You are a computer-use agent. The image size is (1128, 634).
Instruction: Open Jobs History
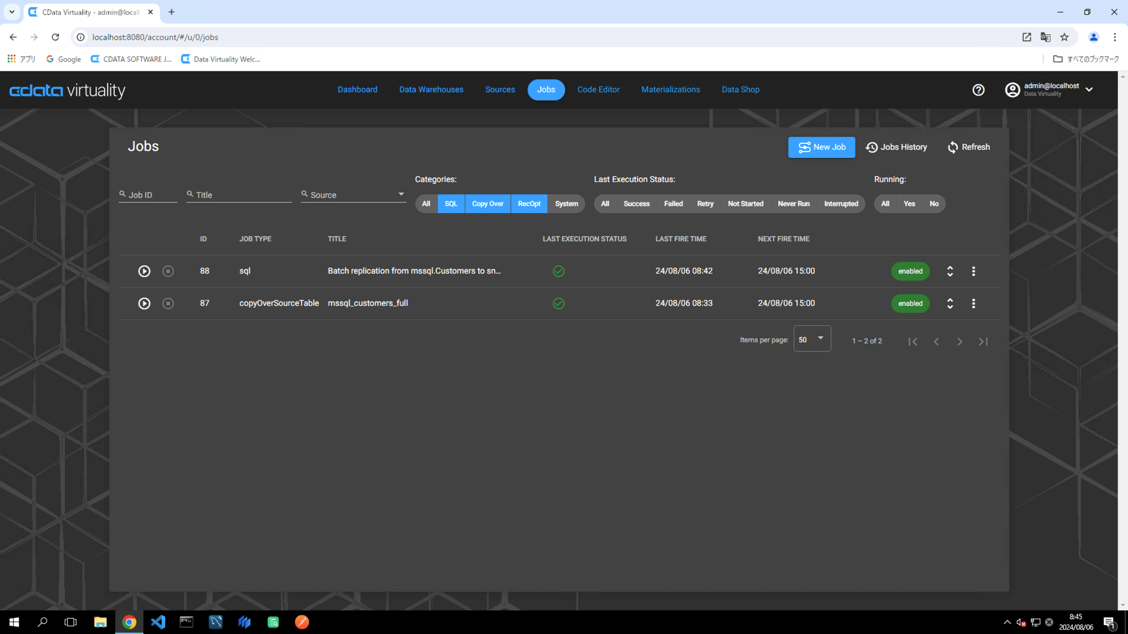897,147
